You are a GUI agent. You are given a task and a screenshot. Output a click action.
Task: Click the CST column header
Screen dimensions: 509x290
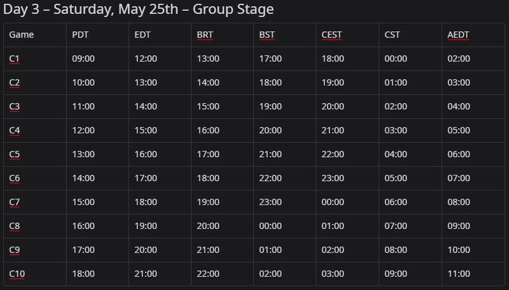click(392, 35)
